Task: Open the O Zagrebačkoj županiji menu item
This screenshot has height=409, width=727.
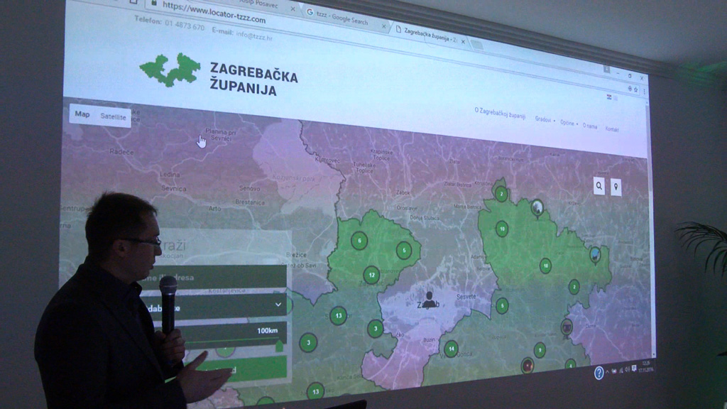Action: click(x=500, y=113)
